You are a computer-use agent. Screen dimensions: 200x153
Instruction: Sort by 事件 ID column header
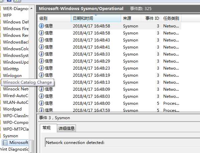151,18
